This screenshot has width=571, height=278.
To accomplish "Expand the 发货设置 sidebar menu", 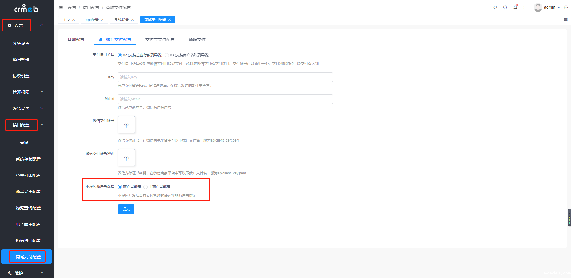I will [x=27, y=109].
